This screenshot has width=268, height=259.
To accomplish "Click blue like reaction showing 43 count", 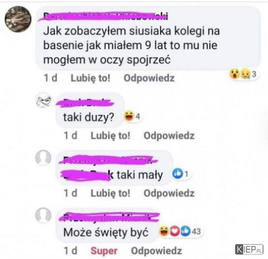I will pyautogui.click(x=185, y=231).
